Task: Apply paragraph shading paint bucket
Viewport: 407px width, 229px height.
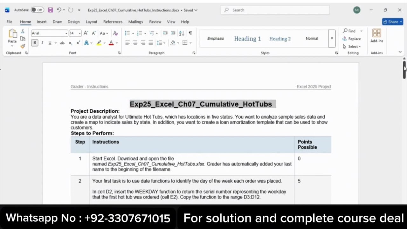Action: (173, 43)
